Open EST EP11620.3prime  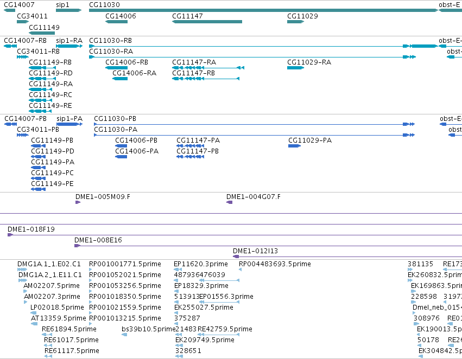(201, 264)
